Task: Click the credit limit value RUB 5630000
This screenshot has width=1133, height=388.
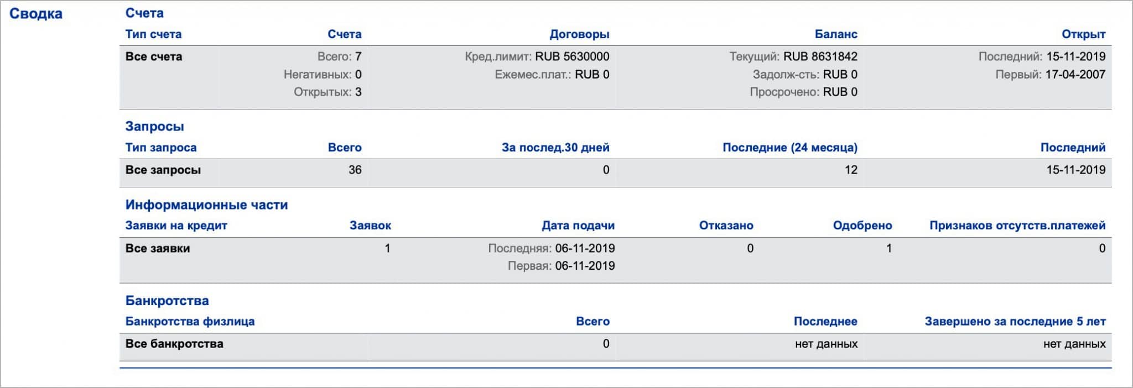Action: 572,56
